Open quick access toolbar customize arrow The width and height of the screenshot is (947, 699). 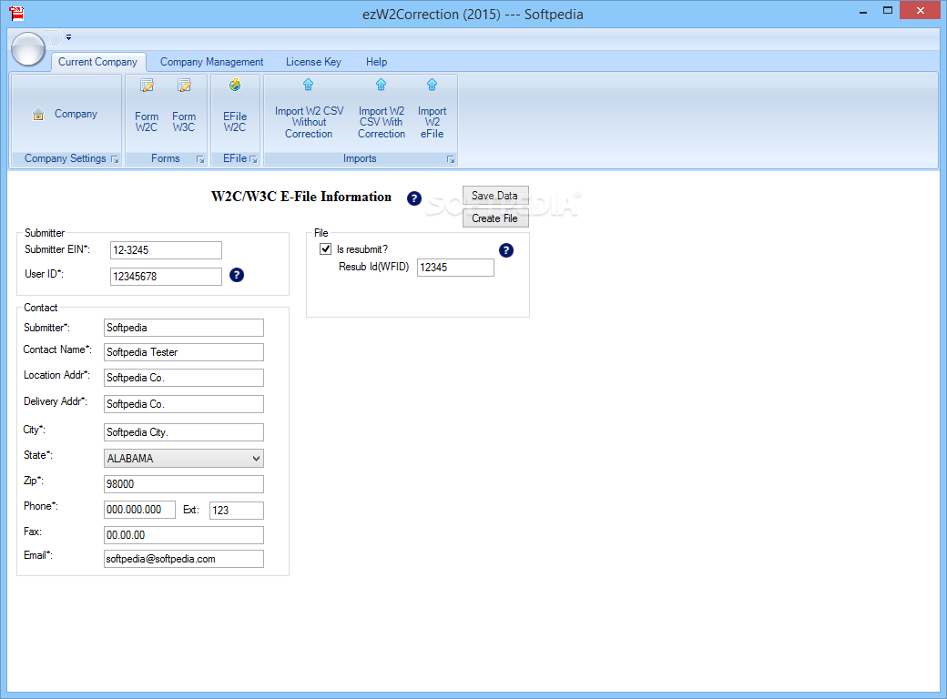point(69,37)
